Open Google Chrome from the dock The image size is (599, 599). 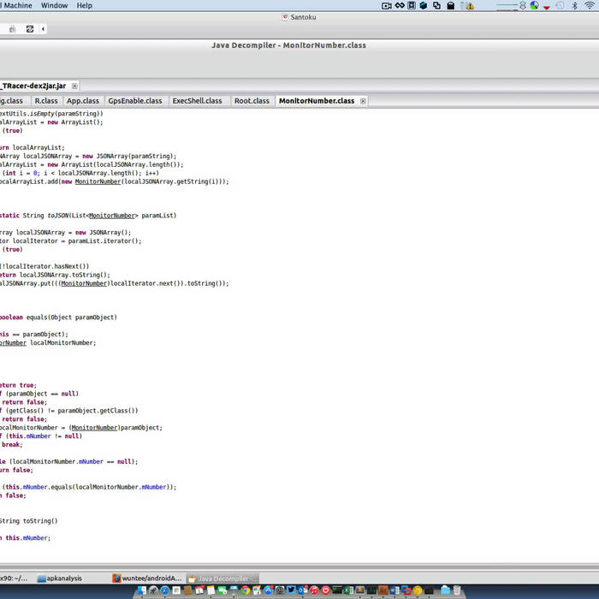click(x=246, y=590)
